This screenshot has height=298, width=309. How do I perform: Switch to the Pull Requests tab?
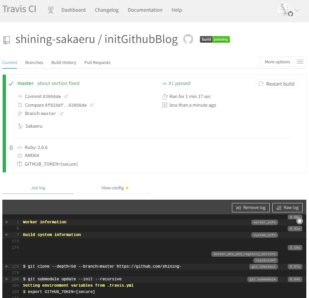pos(97,63)
